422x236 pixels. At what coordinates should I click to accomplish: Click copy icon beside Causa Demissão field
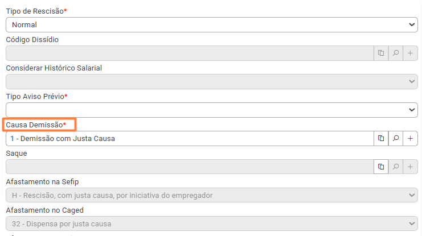click(x=381, y=138)
